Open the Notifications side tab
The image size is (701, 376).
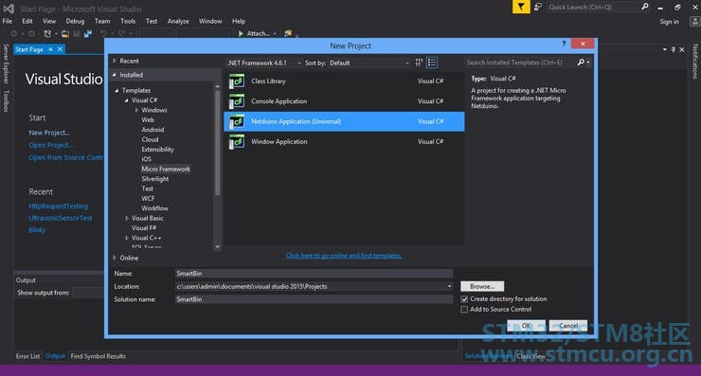tap(695, 62)
